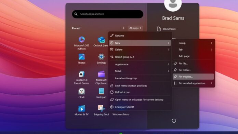Screen dimensions: 238x134
Task: Click the sort arrows icon for Resort
Action: [112, 57]
